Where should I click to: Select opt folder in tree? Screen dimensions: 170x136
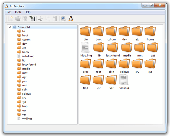pos(22,77)
